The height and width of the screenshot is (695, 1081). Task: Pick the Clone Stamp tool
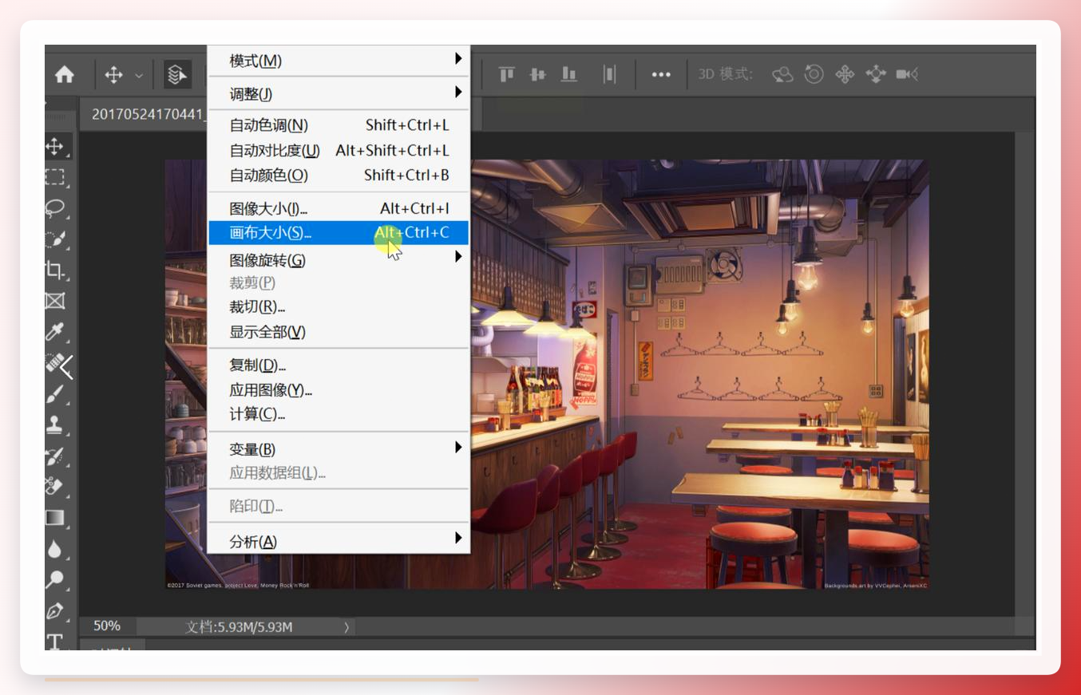54,425
